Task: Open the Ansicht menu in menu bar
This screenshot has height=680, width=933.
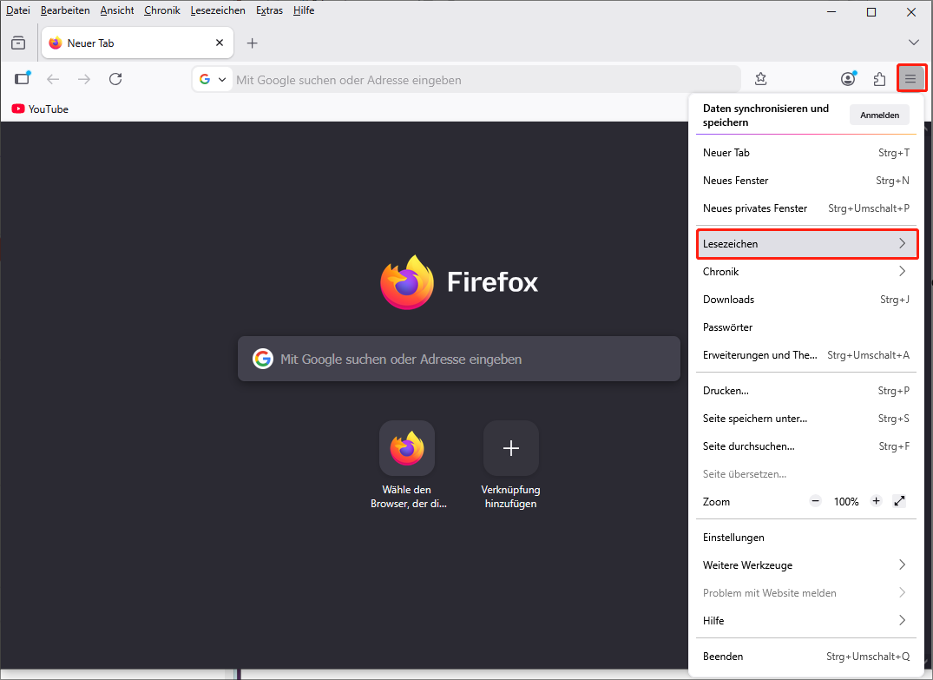Action: pyautogui.click(x=116, y=10)
